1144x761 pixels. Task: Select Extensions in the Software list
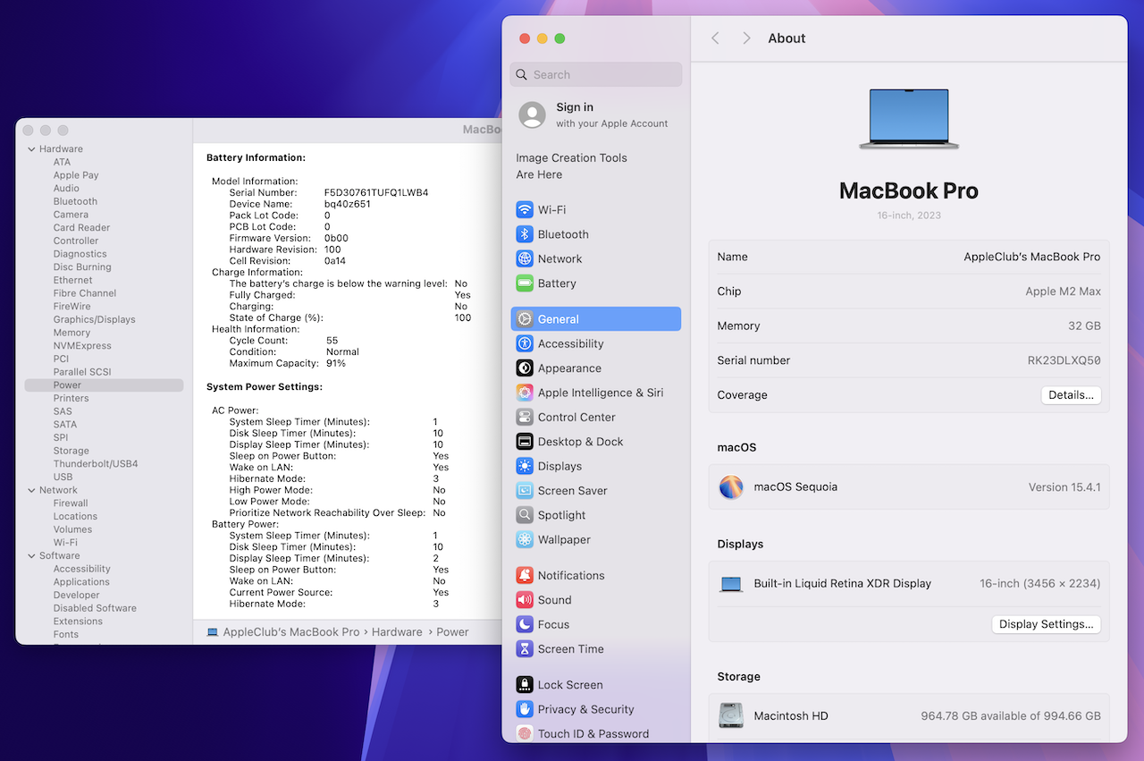[x=78, y=621]
